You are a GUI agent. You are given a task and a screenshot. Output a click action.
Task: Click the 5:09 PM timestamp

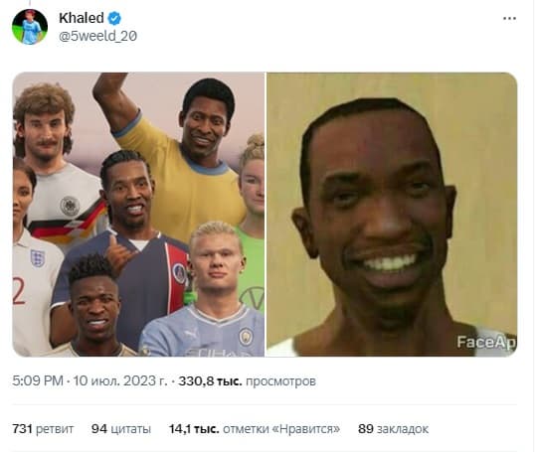click(38, 380)
